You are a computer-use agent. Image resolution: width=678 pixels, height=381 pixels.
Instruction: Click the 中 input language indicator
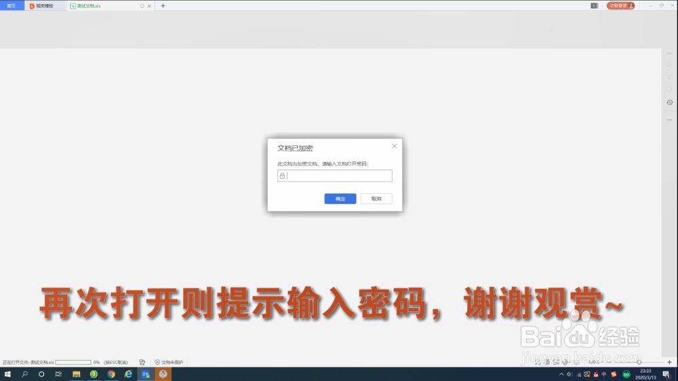[x=604, y=374]
